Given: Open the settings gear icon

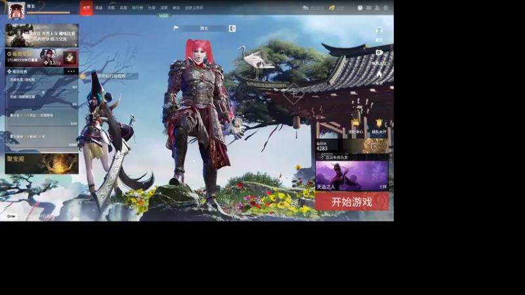Looking at the screenshot, I should [x=386, y=8].
